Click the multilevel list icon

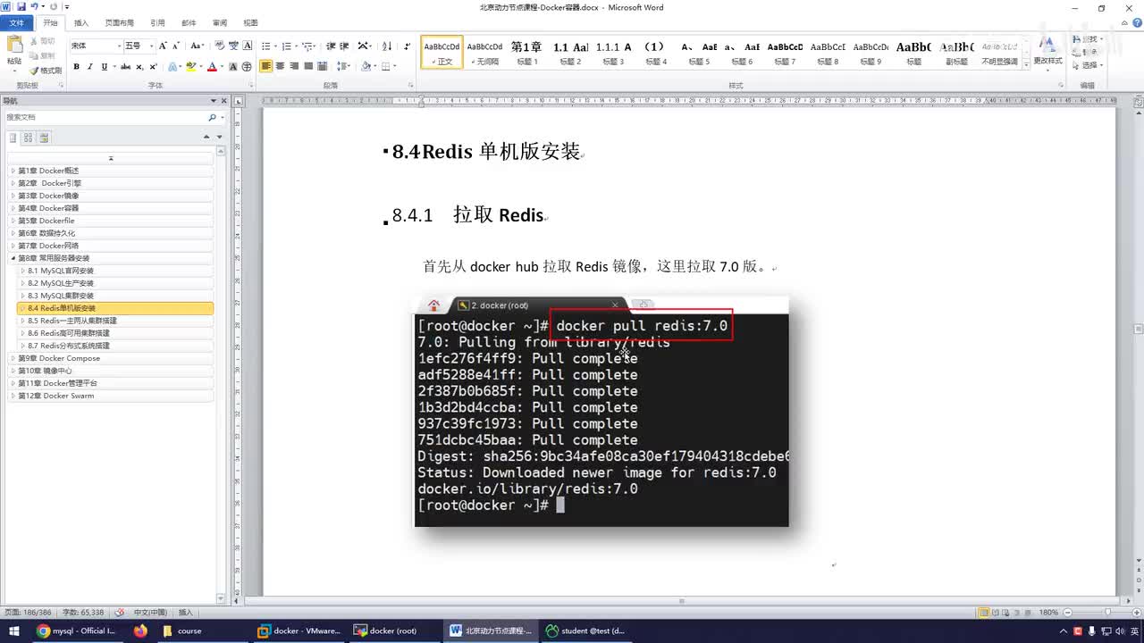pyautogui.click(x=307, y=46)
